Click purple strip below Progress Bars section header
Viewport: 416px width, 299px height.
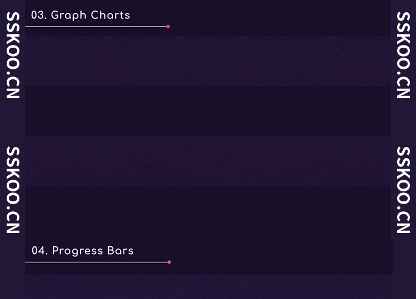[x=208, y=286]
